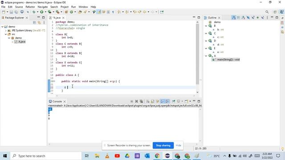Click the Previous Annotation toolbar icon
This screenshot has height=160, width=285.
127,12
